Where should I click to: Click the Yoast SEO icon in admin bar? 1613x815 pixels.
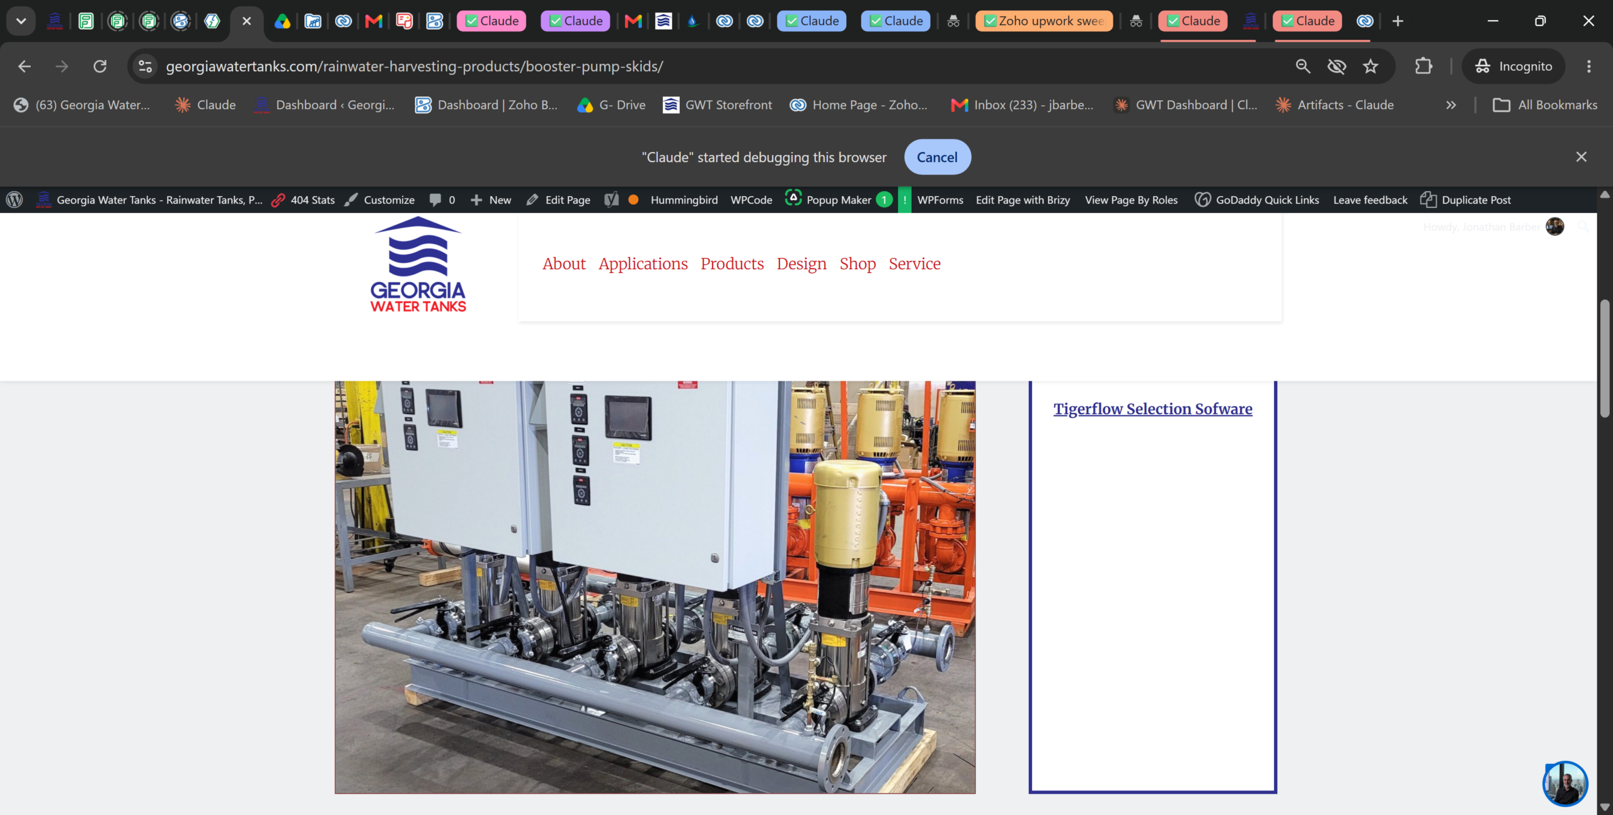[611, 200]
